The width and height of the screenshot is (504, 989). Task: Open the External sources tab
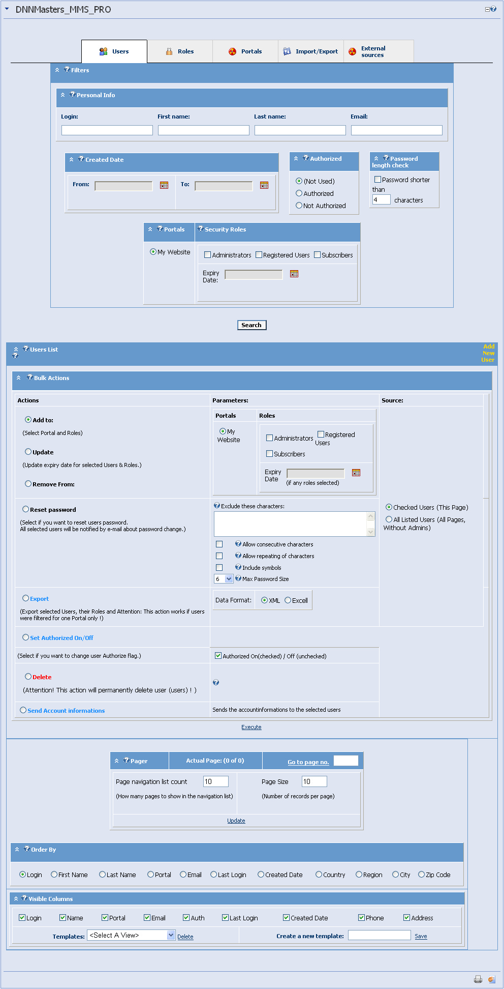point(379,51)
